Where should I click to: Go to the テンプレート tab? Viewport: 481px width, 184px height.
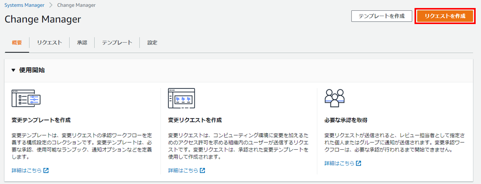[117, 43]
